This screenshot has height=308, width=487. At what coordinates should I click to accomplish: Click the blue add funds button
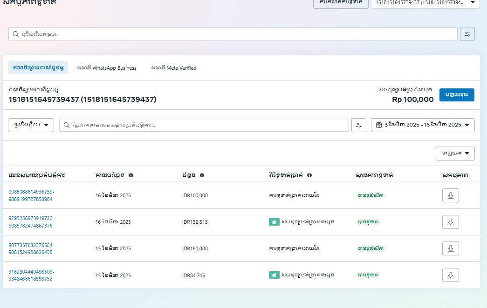click(457, 95)
